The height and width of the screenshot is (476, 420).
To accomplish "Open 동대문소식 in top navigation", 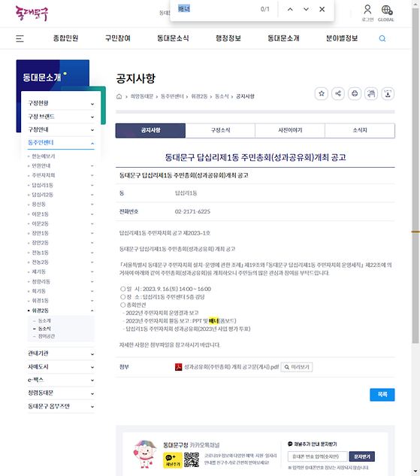I will tap(173, 38).
